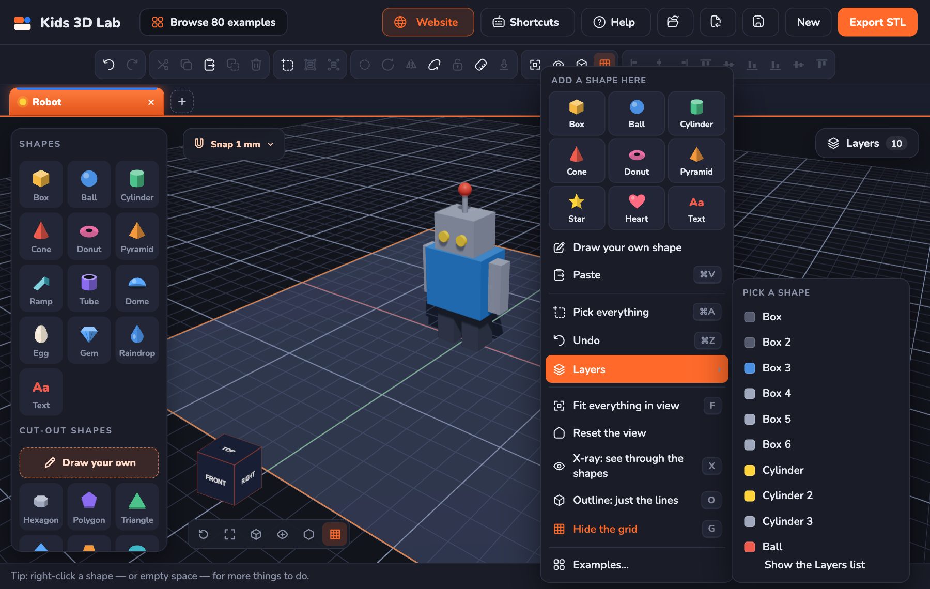Open the Website button
Screen dimensions: 930x589
[x=428, y=22]
